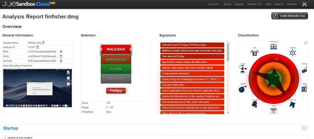This screenshot has height=139, width=314.
Task: Select signature 'Yara detected FinSpy'
Action: 192,56
